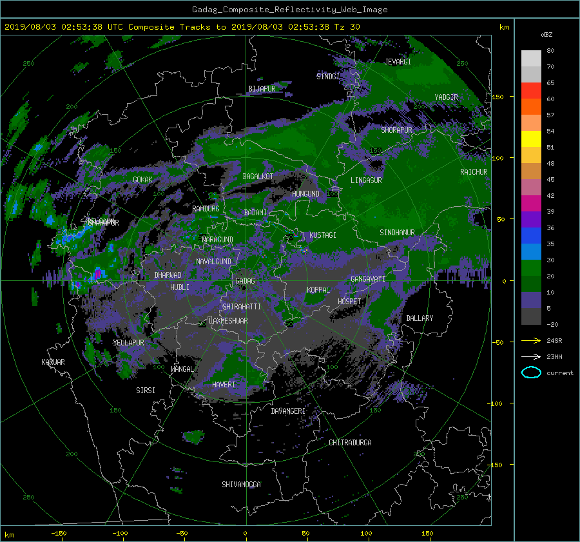Click the JEVARGI city label

point(398,62)
